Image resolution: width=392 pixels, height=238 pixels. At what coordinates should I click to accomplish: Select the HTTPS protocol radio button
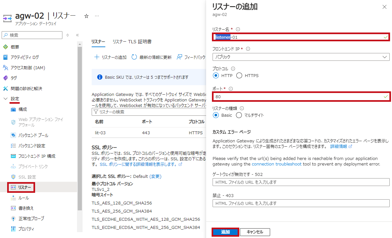coord(239,76)
